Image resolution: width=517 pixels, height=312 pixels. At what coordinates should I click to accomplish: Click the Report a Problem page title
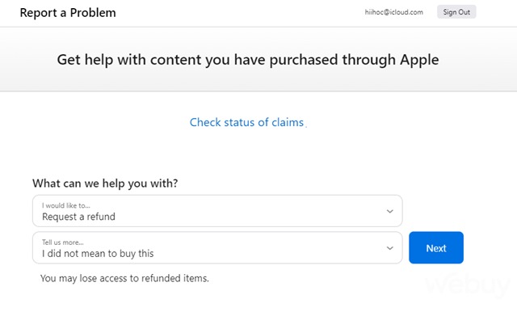[x=68, y=13]
